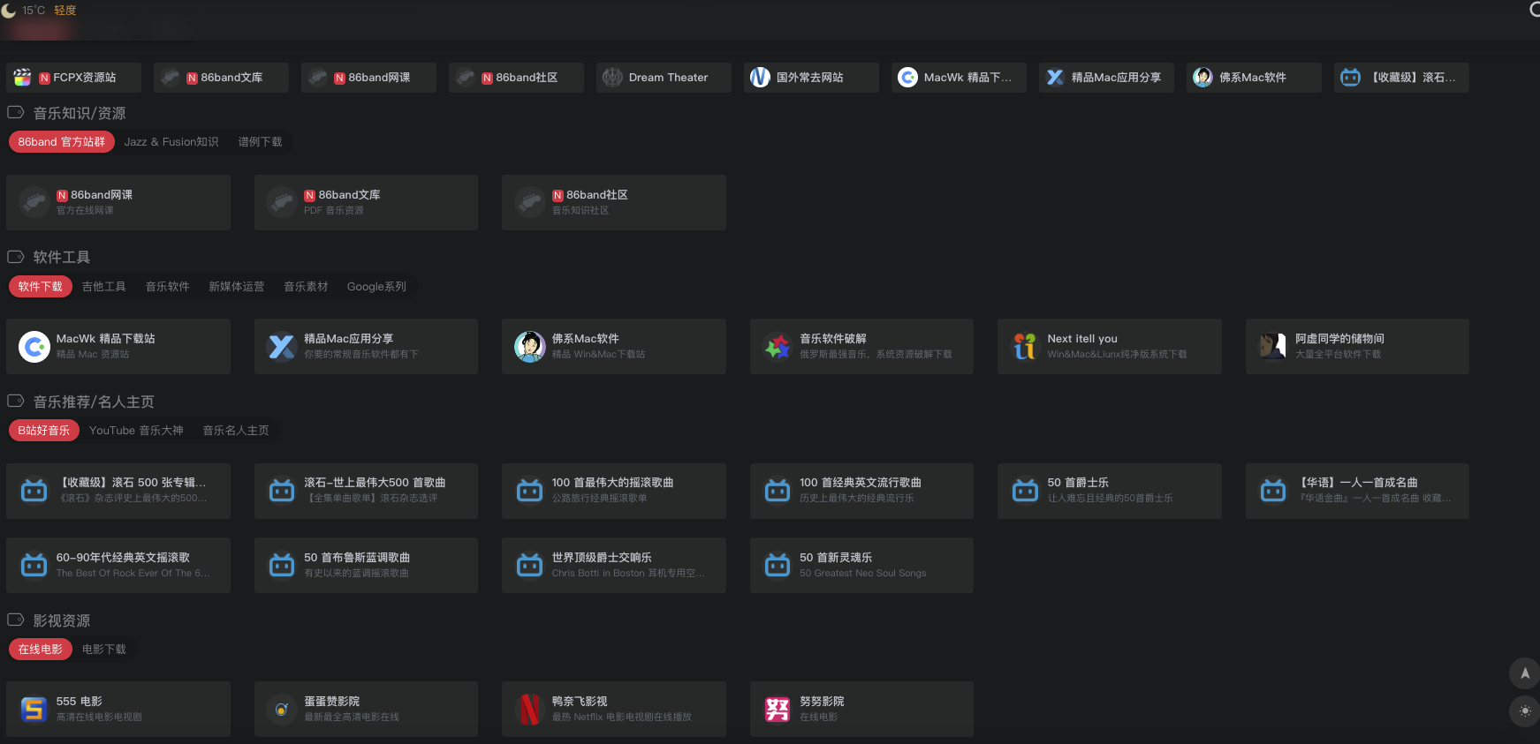Image resolution: width=1540 pixels, height=744 pixels.
Task: Click 努努影院 logo icon
Action: [778, 710]
